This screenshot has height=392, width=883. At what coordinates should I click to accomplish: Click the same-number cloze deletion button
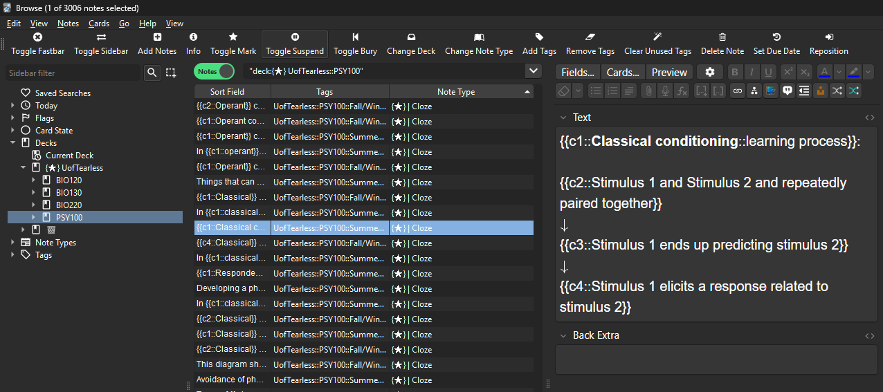[718, 91]
